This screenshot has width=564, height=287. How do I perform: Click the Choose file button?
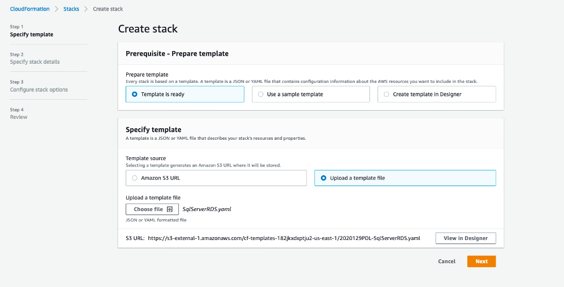(x=152, y=209)
